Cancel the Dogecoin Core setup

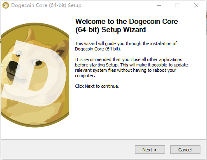(185, 150)
